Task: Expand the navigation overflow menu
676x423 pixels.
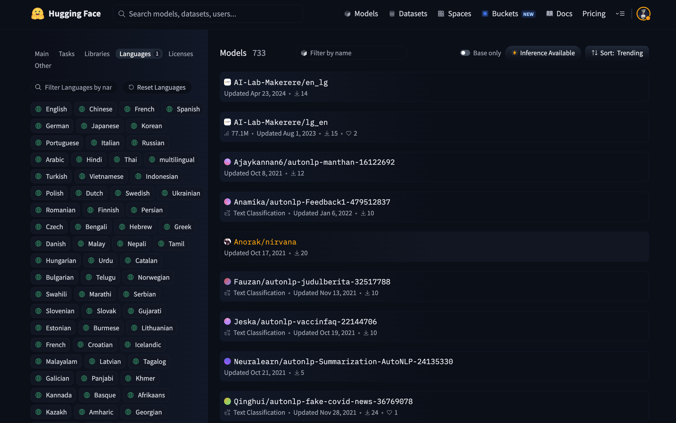Action: 620,14
